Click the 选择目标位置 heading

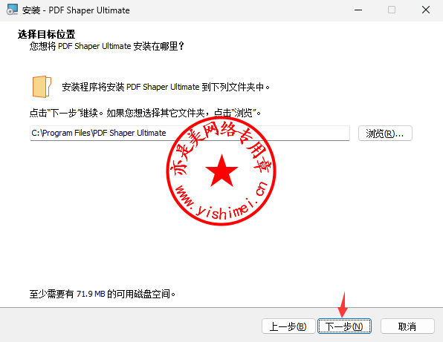46,34
